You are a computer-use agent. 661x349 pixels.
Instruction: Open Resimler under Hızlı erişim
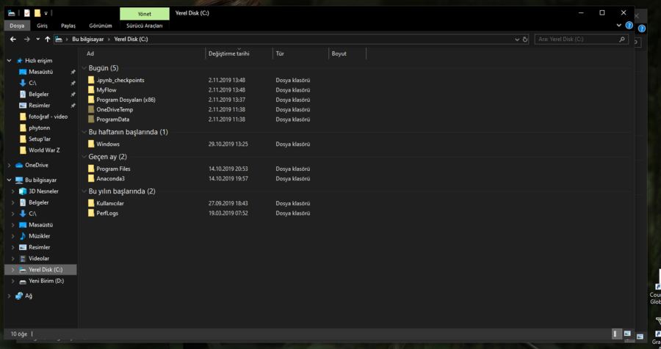click(39, 106)
